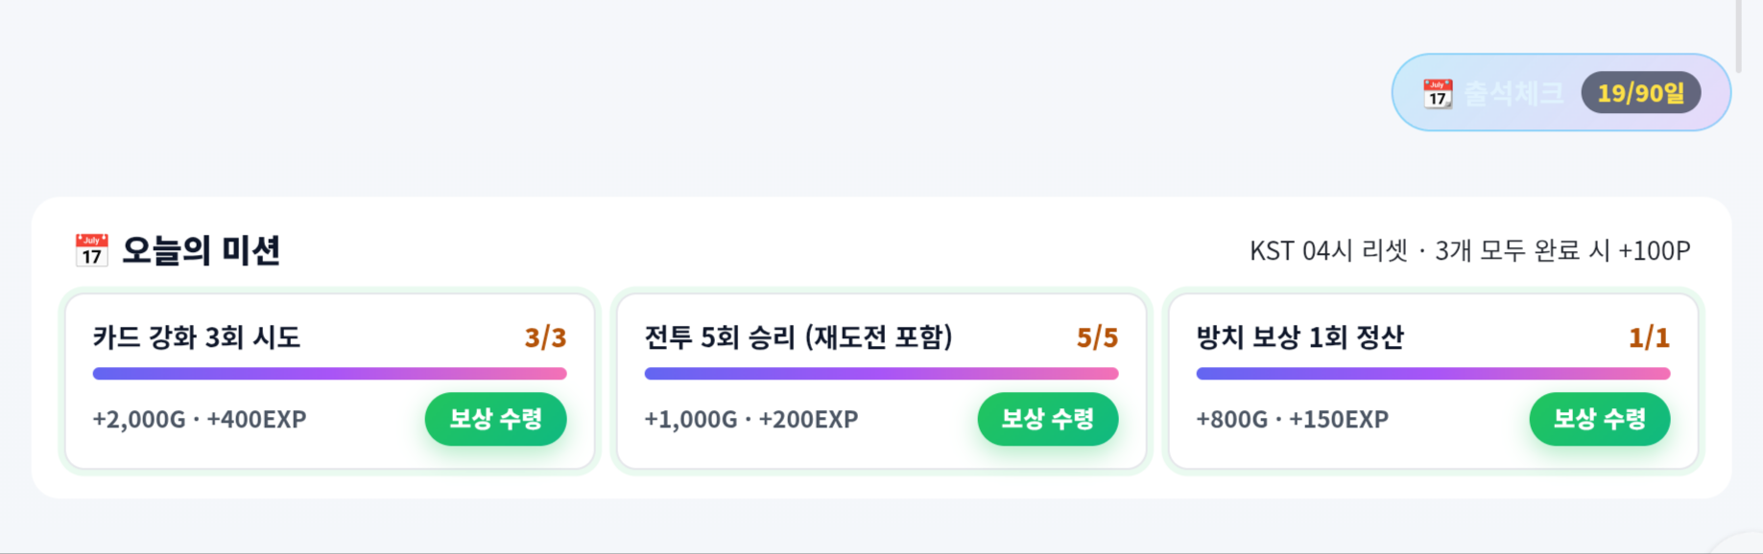Click the +2,000G · +400EXP reward text
The height and width of the screenshot is (554, 1763).
200,419
